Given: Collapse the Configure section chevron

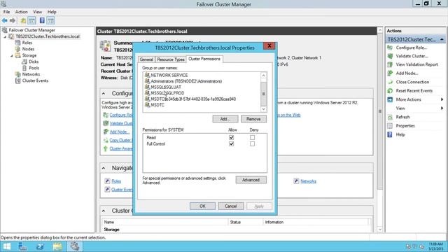Looking at the screenshot, I should click(104, 93).
